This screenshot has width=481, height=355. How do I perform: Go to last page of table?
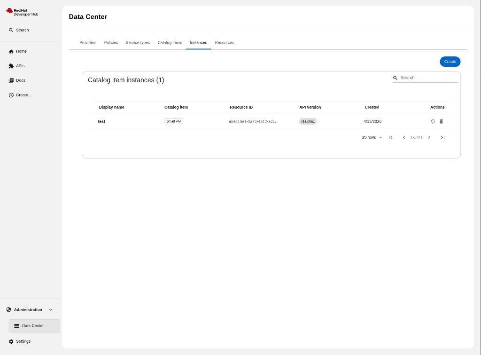point(442,138)
